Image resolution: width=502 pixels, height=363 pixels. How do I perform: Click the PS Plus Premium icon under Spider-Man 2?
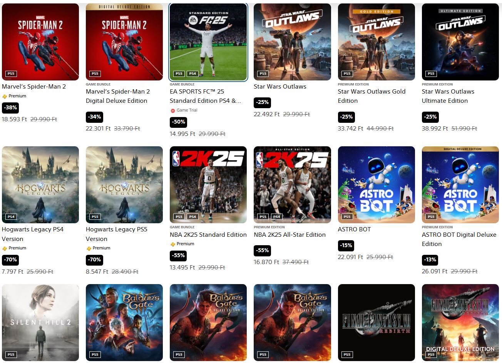click(x=5, y=96)
